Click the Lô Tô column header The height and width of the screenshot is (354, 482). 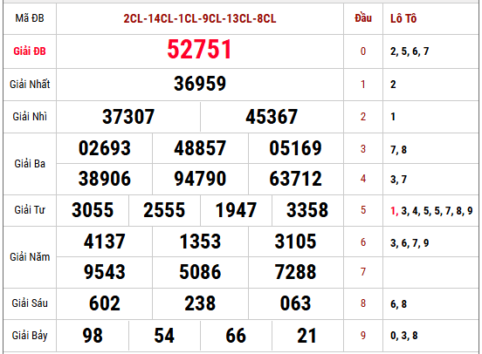(403, 18)
